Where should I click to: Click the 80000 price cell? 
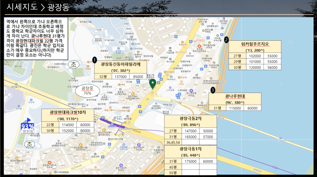coord(85,131)
